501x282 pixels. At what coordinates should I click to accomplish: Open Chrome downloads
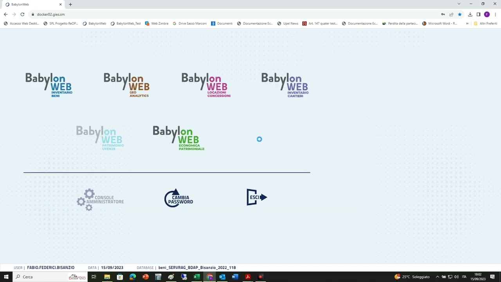click(x=470, y=14)
